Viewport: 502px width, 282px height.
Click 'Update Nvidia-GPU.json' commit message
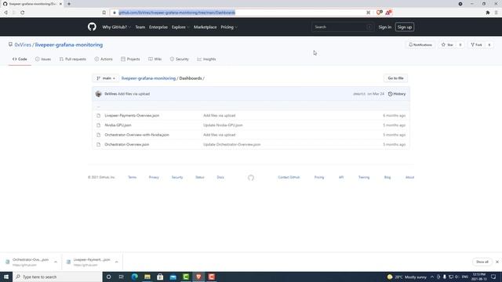(223, 125)
